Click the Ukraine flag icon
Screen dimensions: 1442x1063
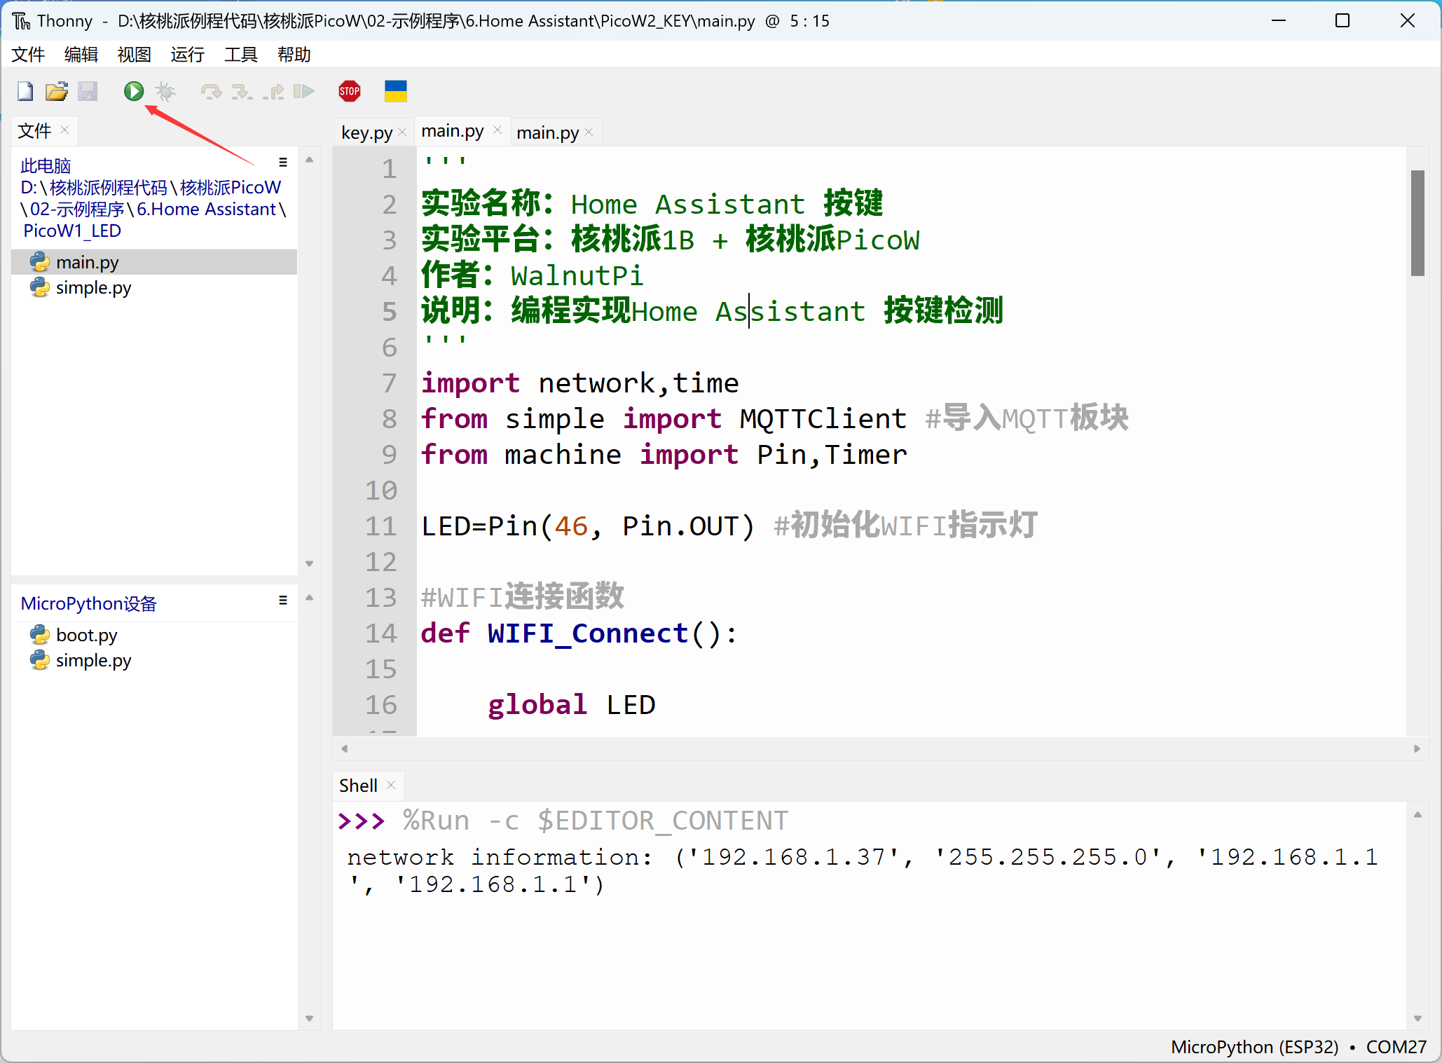pyautogui.click(x=396, y=91)
